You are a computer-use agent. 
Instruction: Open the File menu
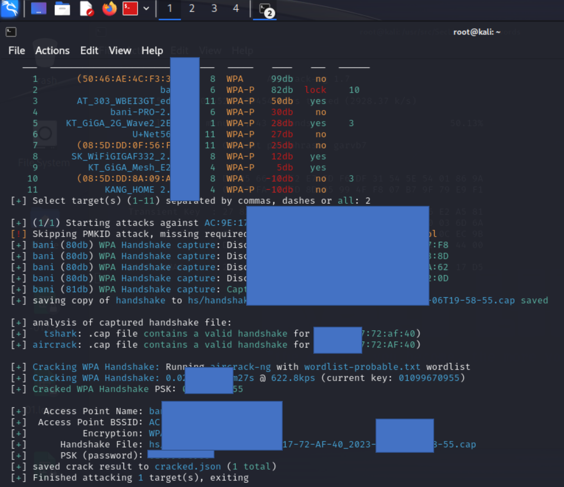pos(17,51)
